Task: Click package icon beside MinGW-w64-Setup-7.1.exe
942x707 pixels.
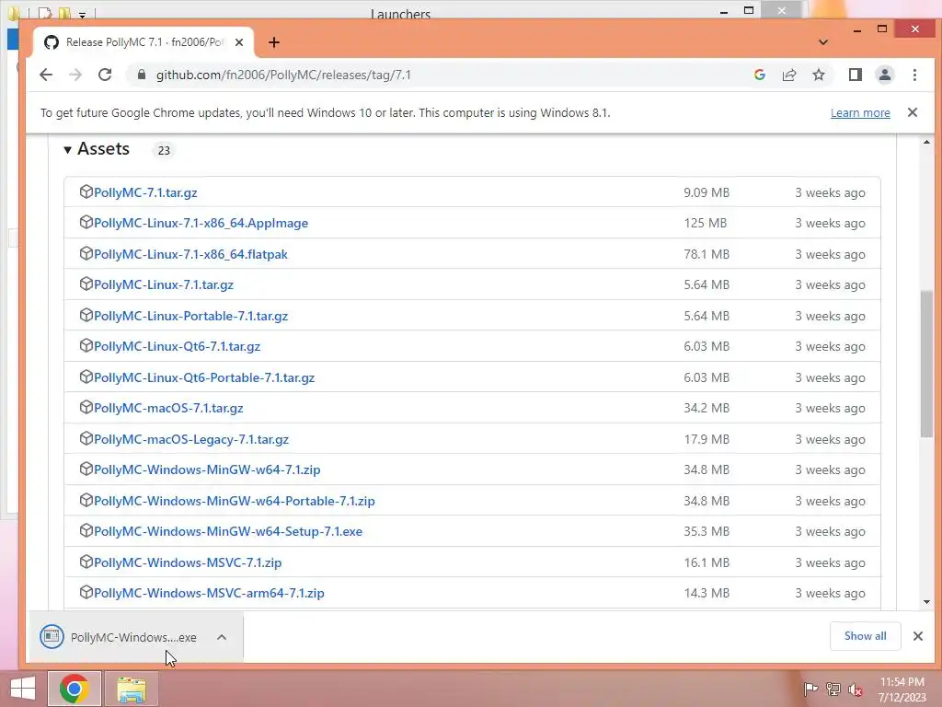Action: click(x=86, y=531)
